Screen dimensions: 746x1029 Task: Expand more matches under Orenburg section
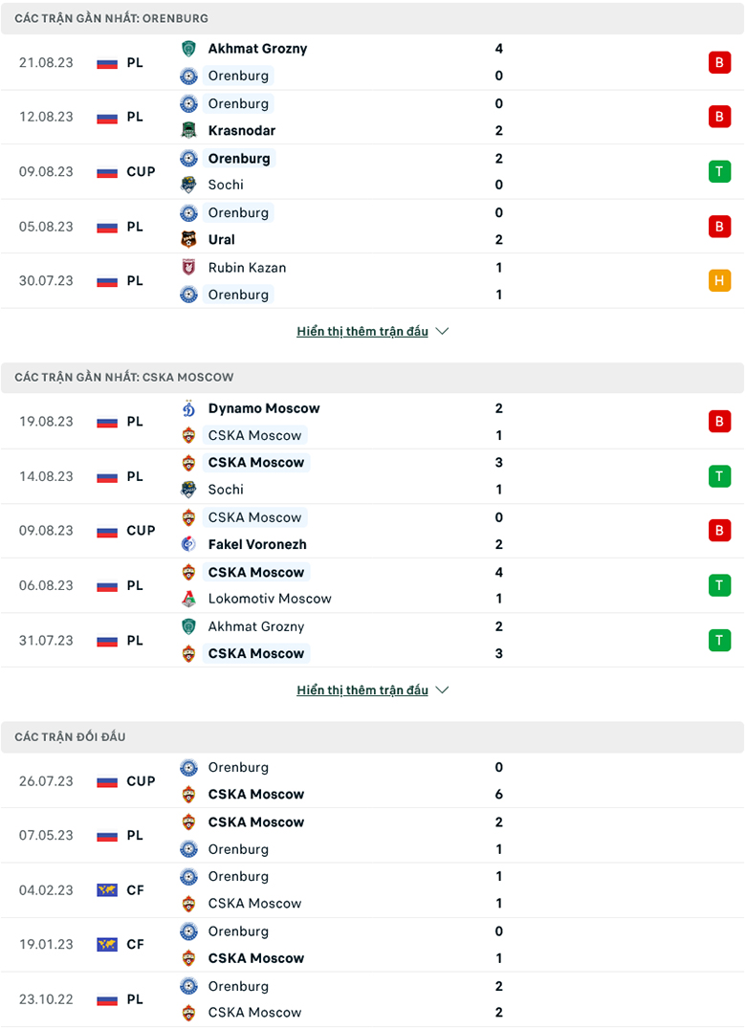pyautogui.click(x=362, y=332)
